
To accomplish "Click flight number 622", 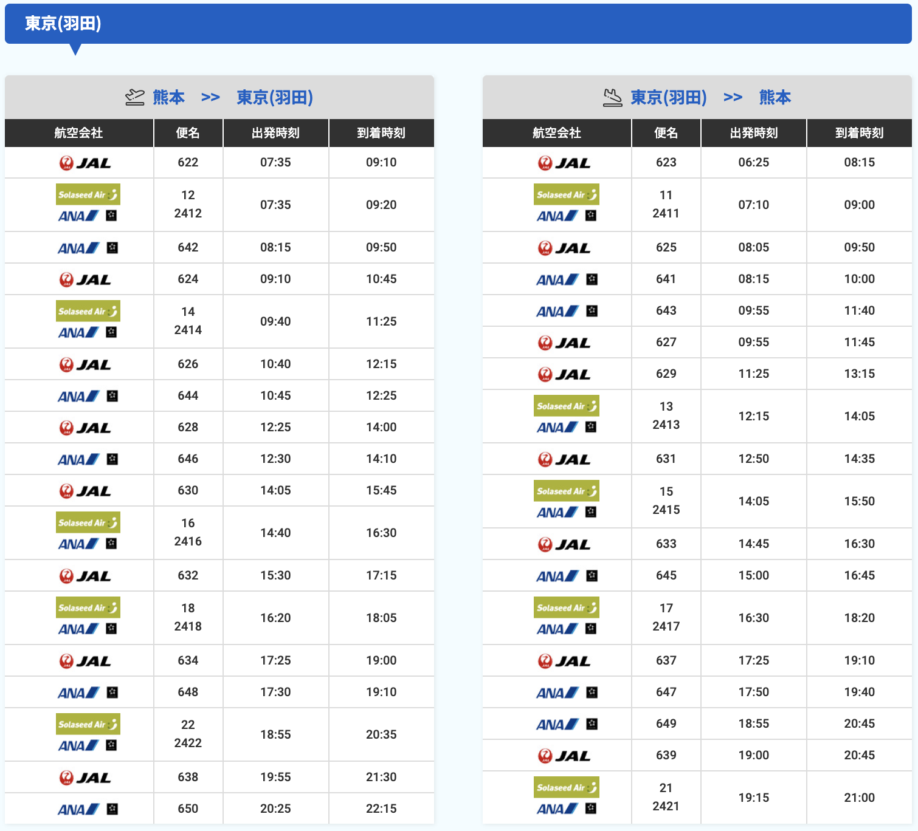I will click(188, 162).
